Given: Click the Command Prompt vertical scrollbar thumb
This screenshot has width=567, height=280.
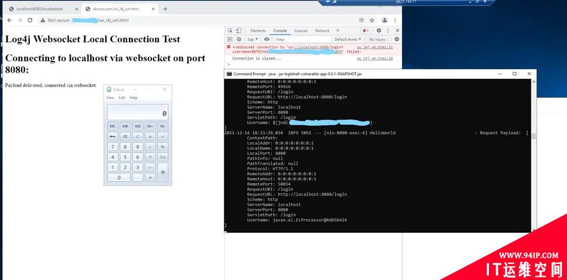Looking at the screenshot, I should tap(533, 136).
